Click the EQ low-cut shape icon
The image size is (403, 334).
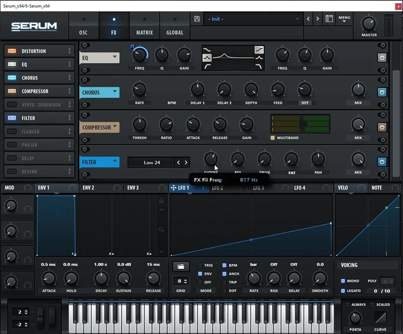click(207, 66)
